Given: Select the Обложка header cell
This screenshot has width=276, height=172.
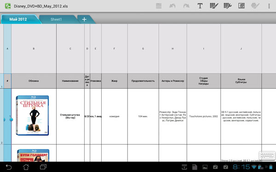Looking at the screenshot, I should pyautogui.click(x=34, y=81).
